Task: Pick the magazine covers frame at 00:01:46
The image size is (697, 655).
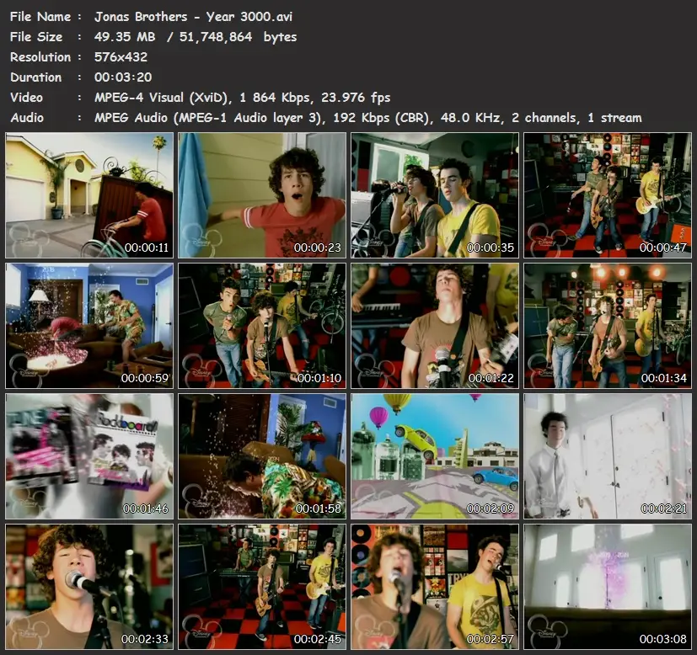Action: point(89,456)
